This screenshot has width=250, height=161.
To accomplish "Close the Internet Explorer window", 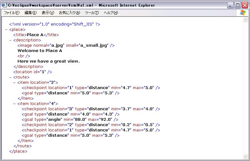I will point(245,5).
